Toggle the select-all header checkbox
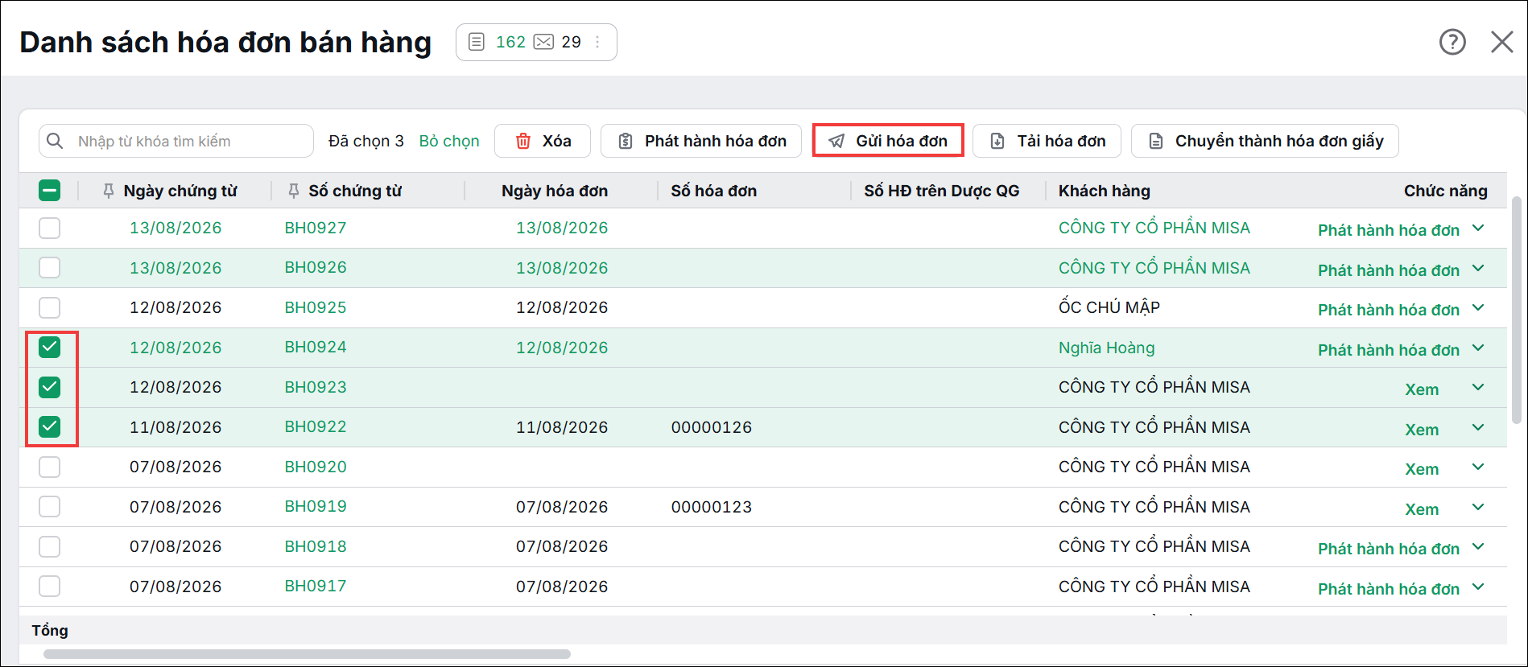The image size is (1528, 667). point(50,191)
